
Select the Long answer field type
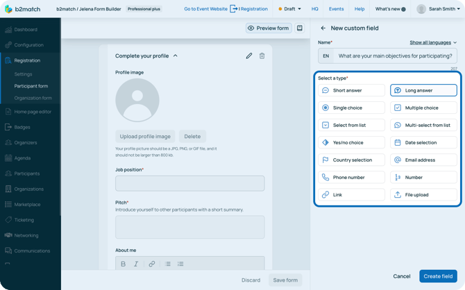(423, 90)
